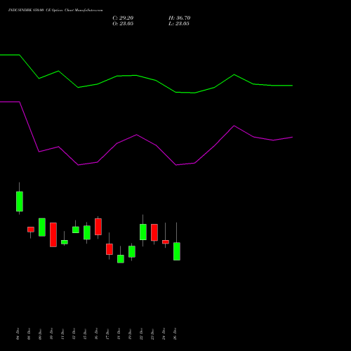Select the 22 Dec date label
The height and width of the screenshot is (351, 351).
point(141,333)
